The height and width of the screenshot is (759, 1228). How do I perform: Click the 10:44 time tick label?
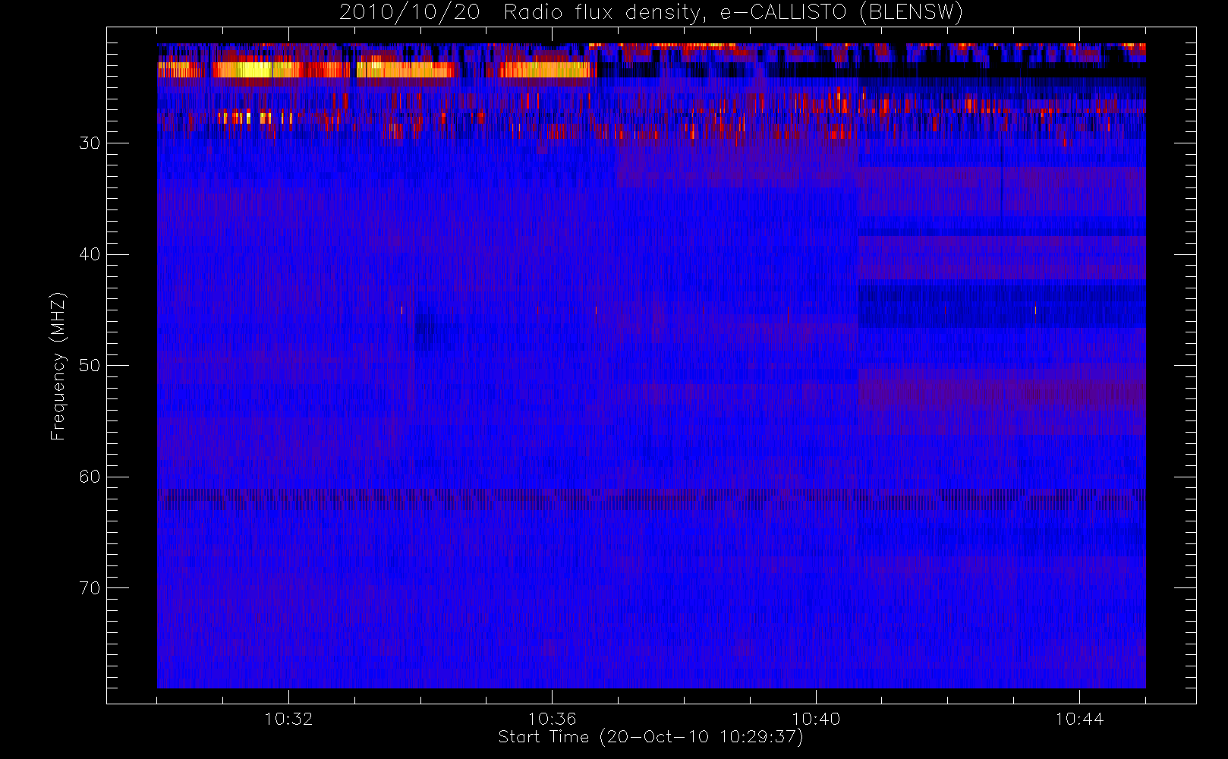pos(1079,718)
